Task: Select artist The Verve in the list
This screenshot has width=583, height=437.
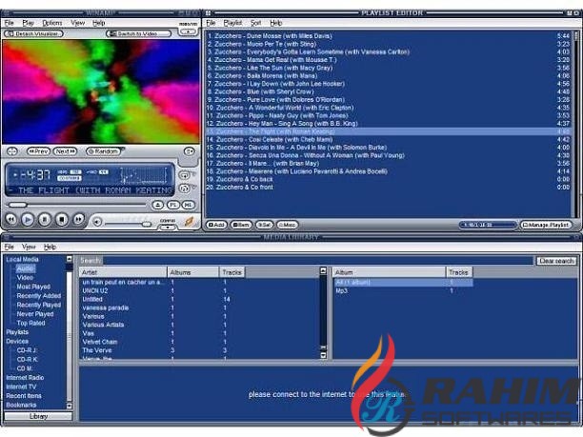Action: click(199, 350)
